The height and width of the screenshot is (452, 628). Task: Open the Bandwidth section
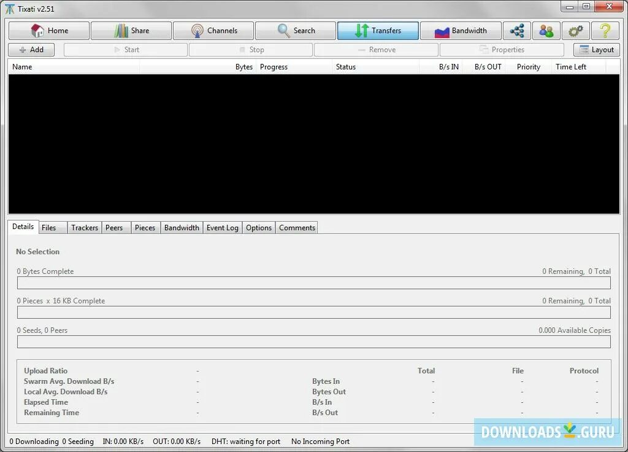[461, 31]
